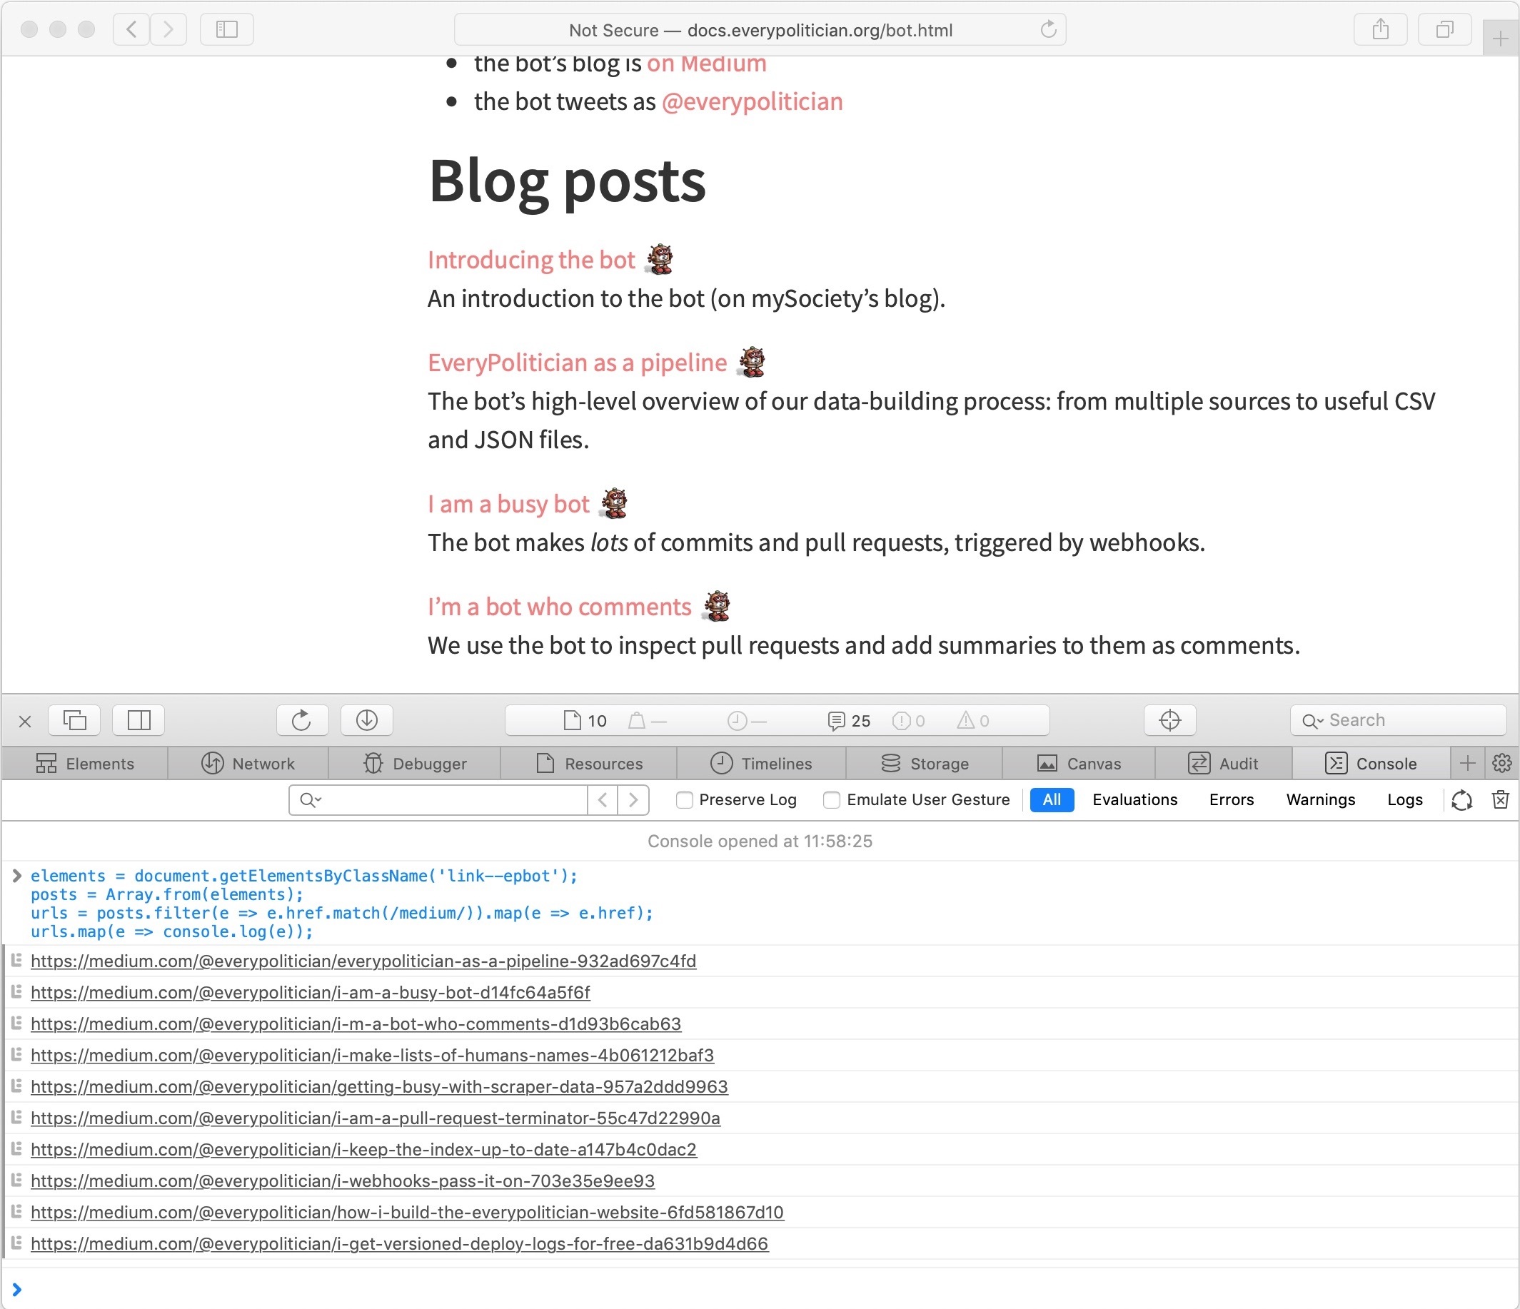Open logged URL i-webhooks-pass-it-on
Screen dimensions: 1520x1309
pyautogui.click(x=343, y=1181)
